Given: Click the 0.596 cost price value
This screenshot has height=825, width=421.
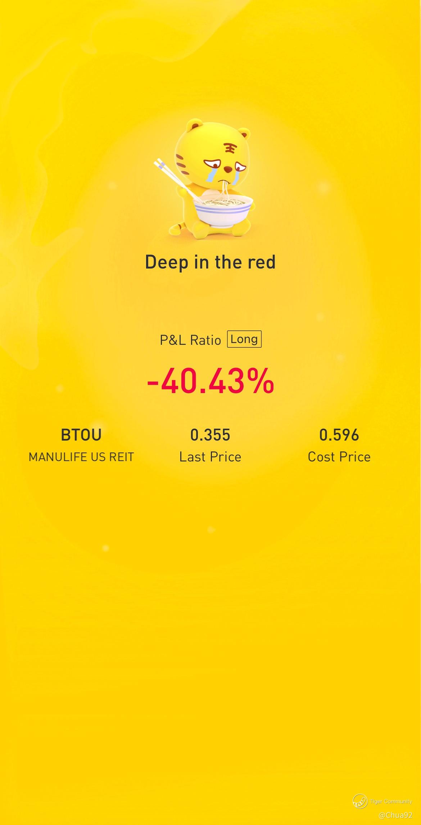Looking at the screenshot, I should click(x=339, y=435).
